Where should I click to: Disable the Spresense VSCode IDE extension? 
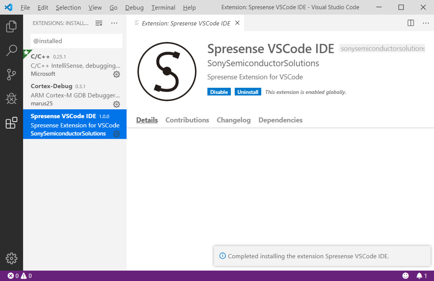[219, 91]
